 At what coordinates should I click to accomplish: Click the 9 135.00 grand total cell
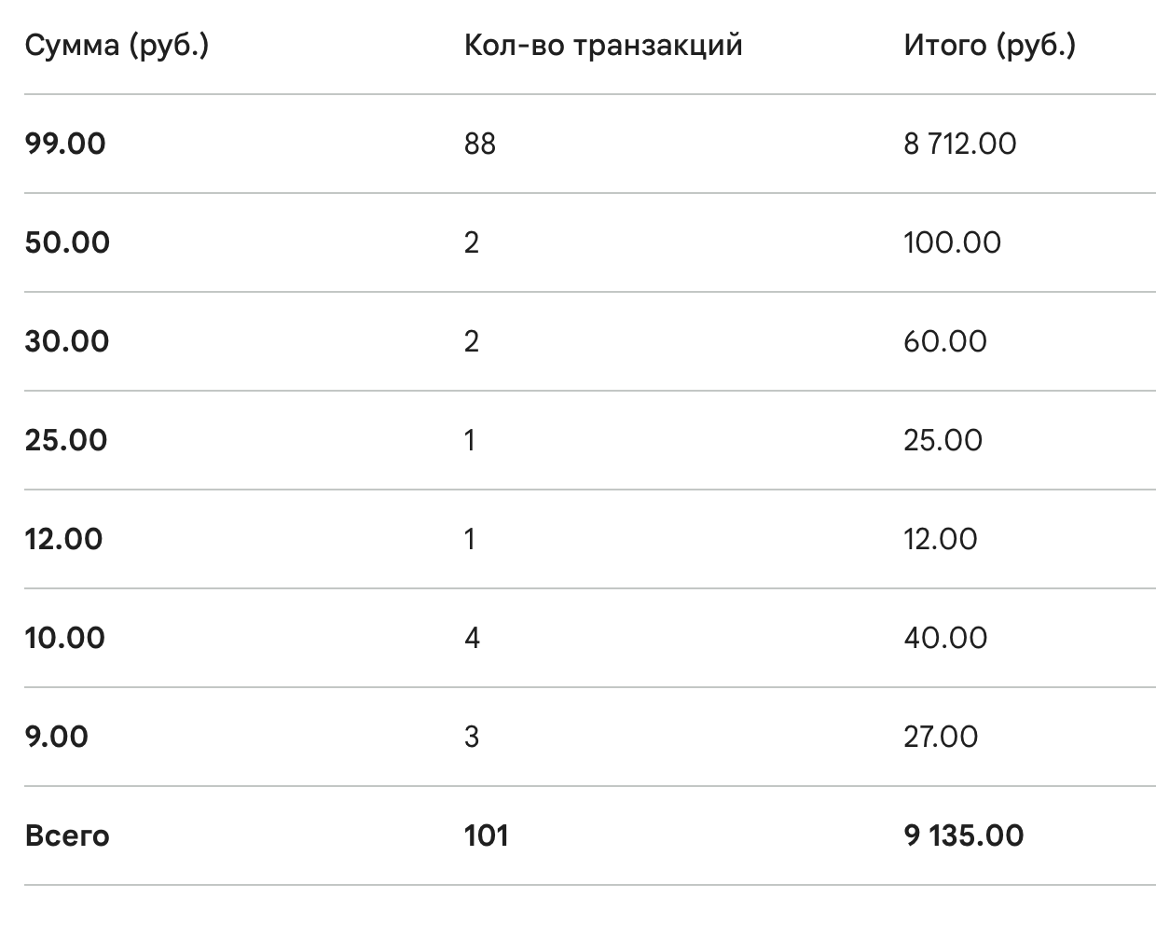[963, 836]
